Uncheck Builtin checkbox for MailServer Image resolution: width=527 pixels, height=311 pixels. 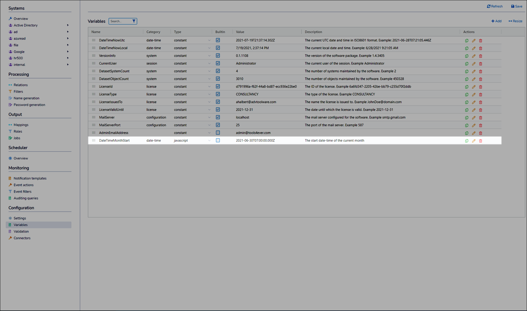(x=218, y=117)
